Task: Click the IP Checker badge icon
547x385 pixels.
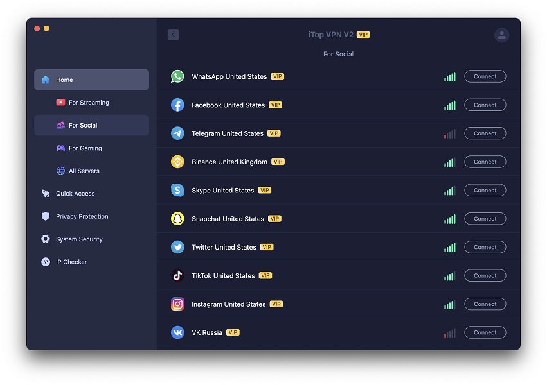Action: pyautogui.click(x=46, y=262)
